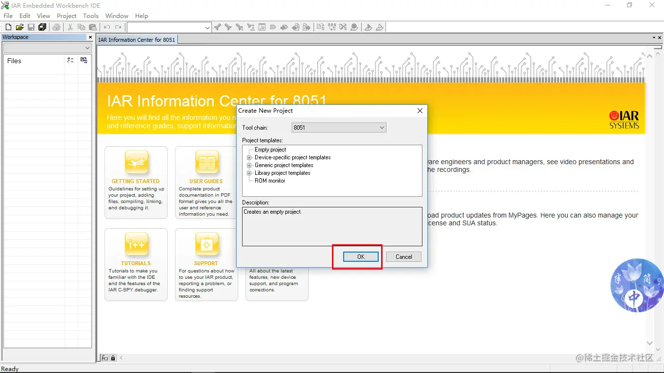Screen dimensions: 664x373
Task: Click the first icon column header beside Files
Action: coord(71,60)
